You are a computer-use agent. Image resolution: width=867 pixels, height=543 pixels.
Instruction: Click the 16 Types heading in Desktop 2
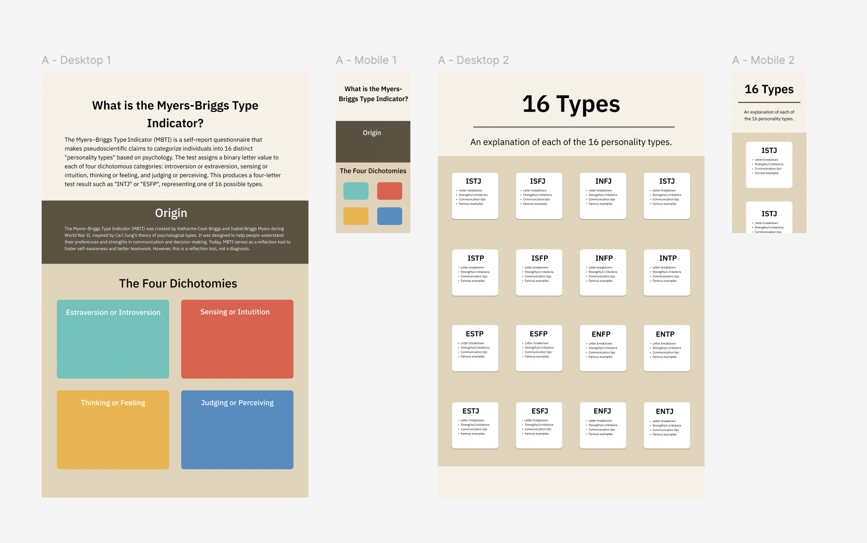coord(571,105)
